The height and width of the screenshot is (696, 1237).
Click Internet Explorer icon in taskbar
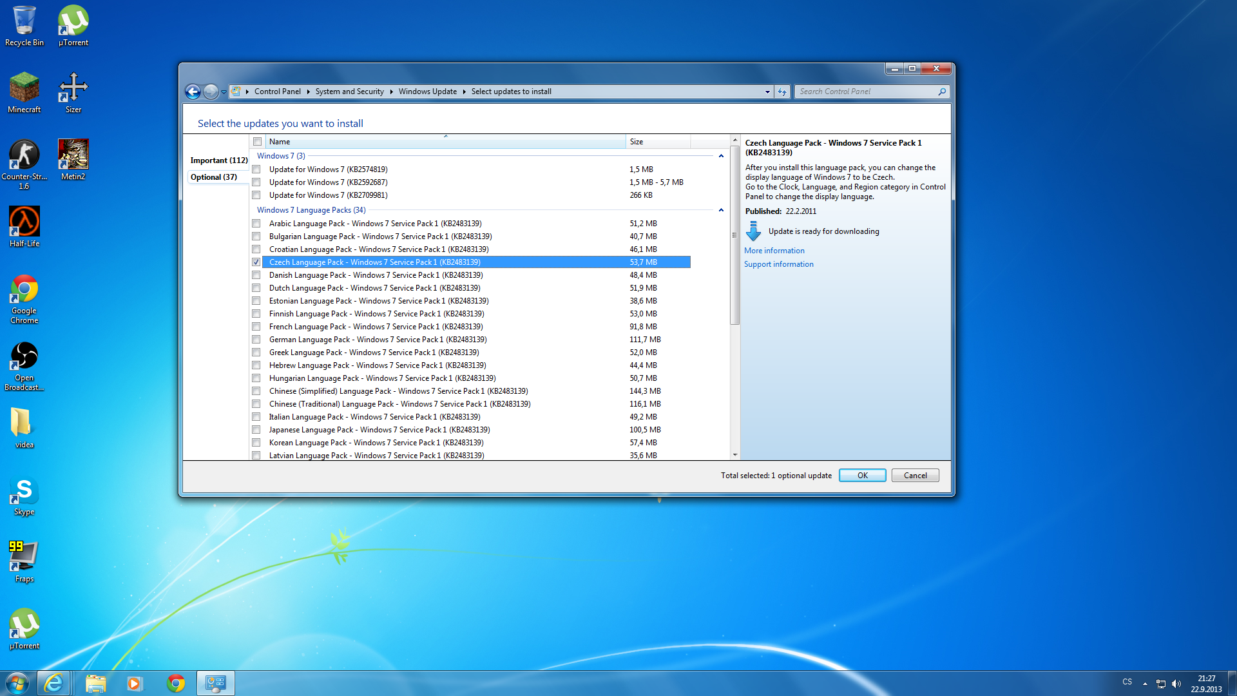click(53, 683)
